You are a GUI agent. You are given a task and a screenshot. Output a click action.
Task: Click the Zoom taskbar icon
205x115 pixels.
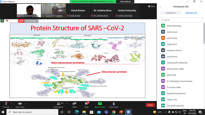(x=128, y=112)
